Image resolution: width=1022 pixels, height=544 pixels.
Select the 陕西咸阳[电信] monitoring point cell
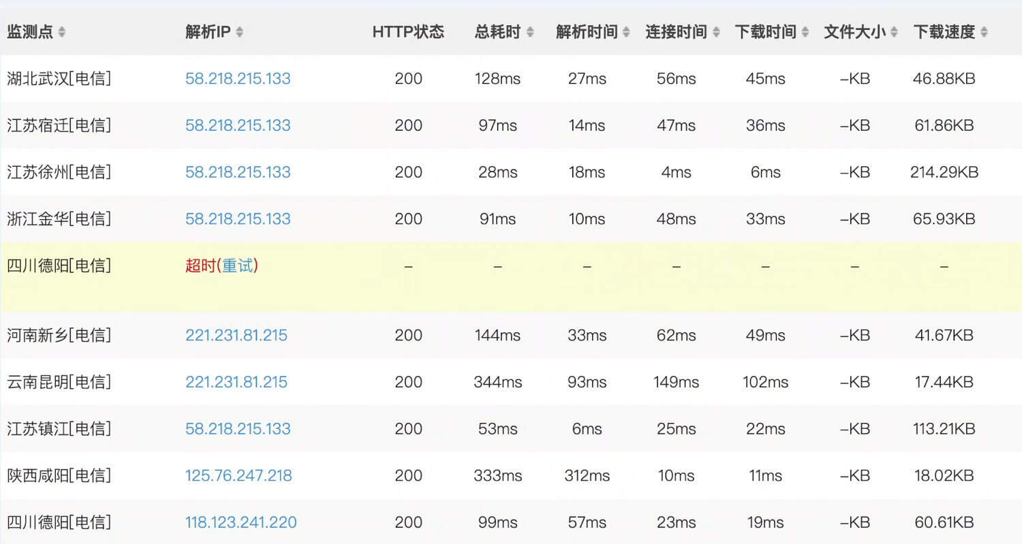tap(59, 475)
